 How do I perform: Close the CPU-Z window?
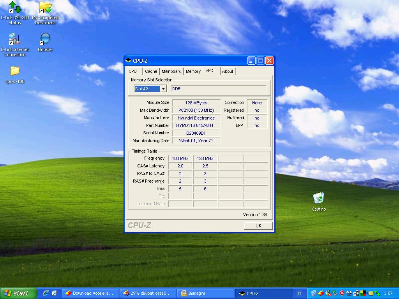pos(269,61)
